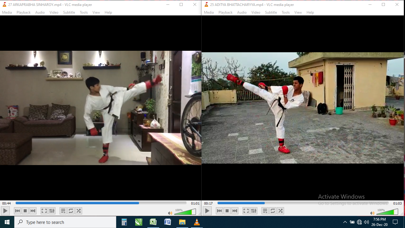Stop playback in right VLC window

(227, 211)
